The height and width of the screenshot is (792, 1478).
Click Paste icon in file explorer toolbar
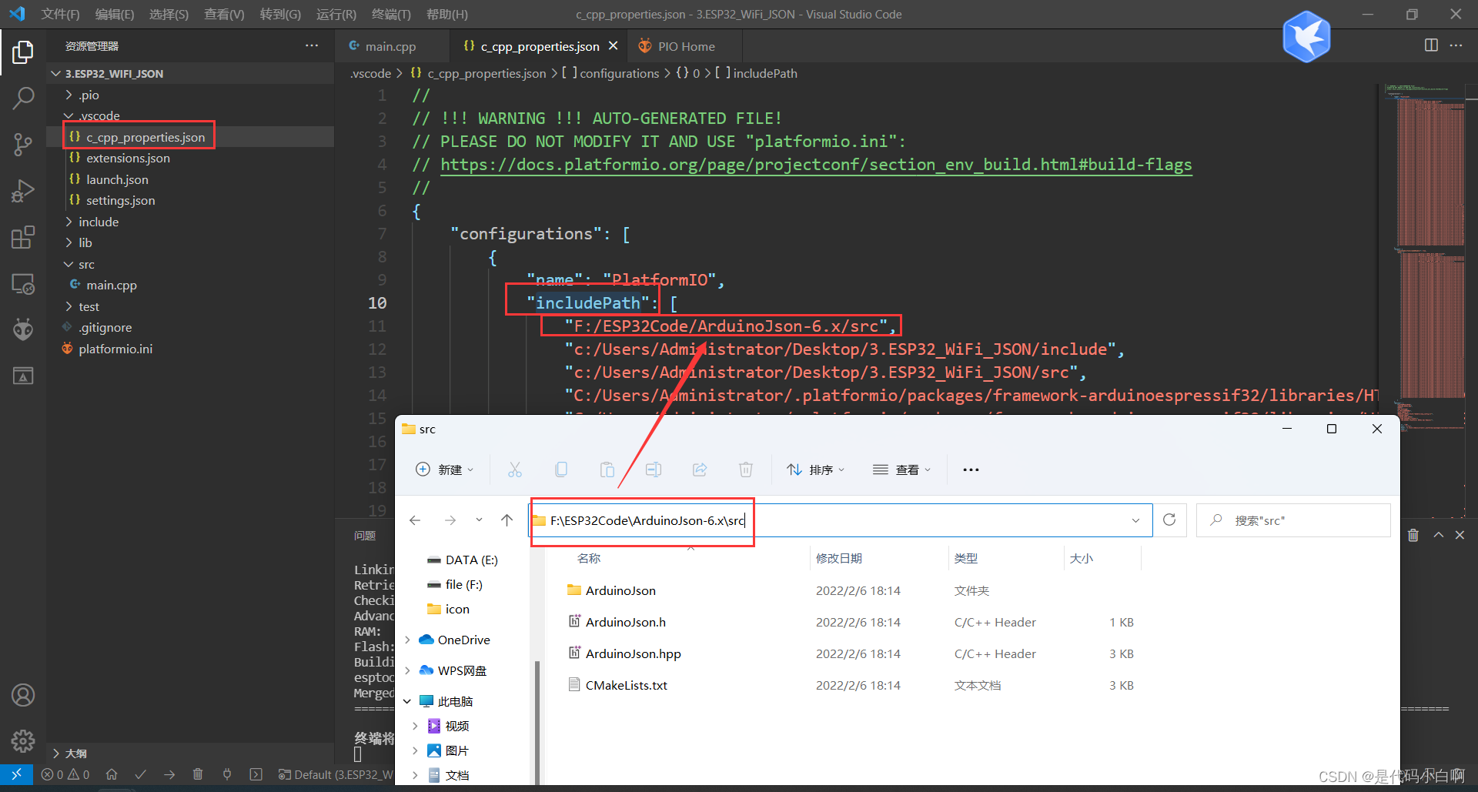point(607,470)
